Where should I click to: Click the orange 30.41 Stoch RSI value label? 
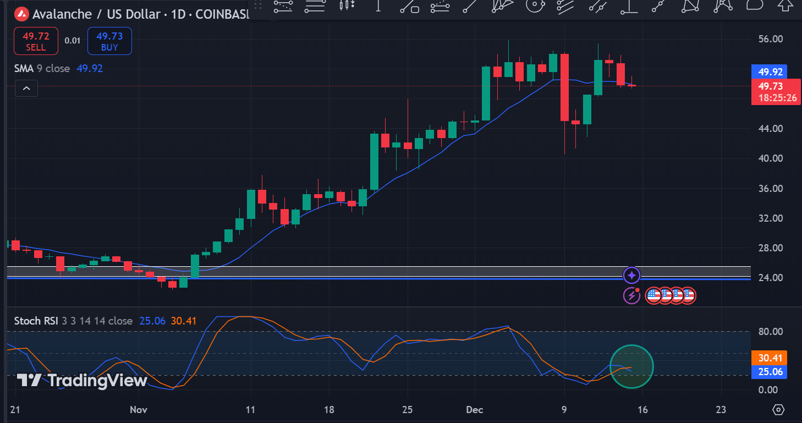(770, 358)
